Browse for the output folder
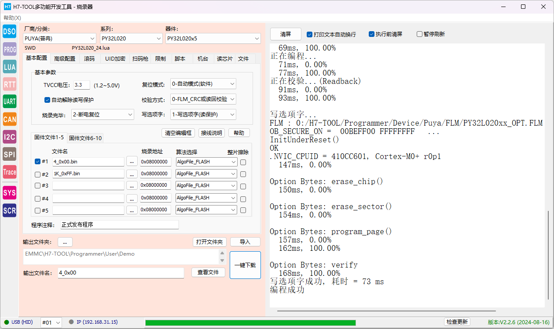Viewport: 554px width, 329px height. 65,242
